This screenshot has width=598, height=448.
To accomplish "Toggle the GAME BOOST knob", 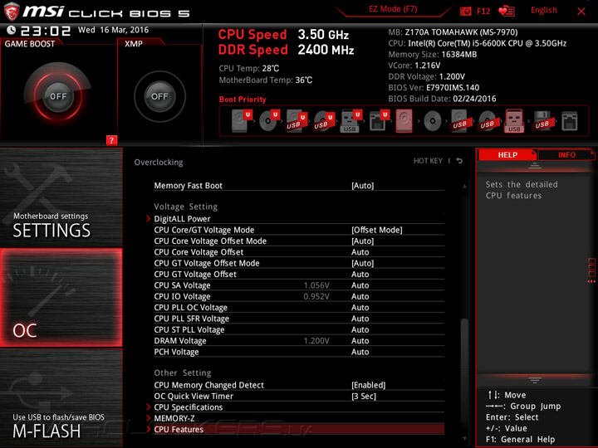I will tap(58, 96).
